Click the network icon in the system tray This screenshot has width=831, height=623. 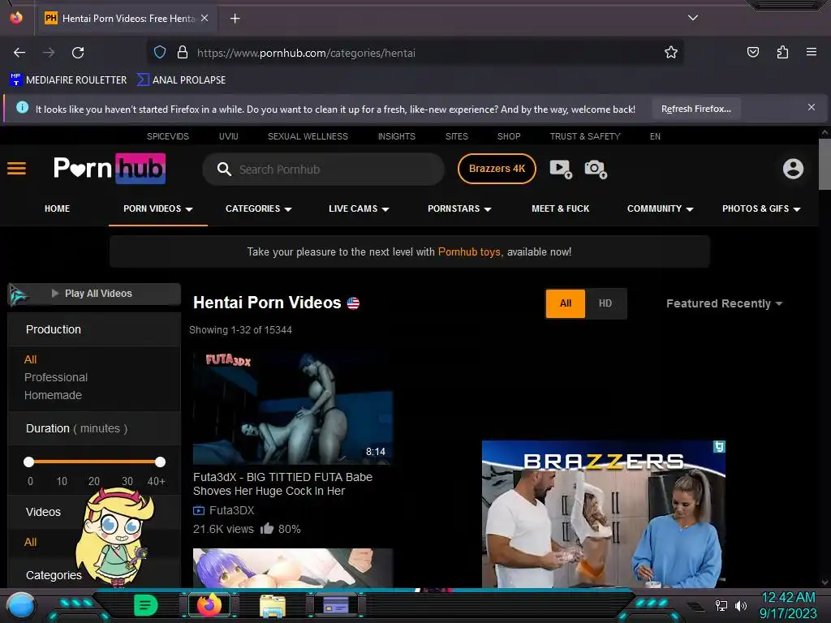[721, 605]
